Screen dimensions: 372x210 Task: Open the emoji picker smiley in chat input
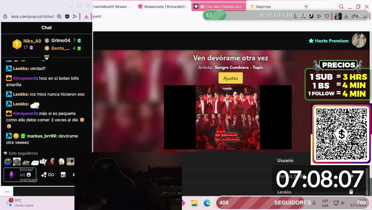pyautogui.click(x=29, y=175)
